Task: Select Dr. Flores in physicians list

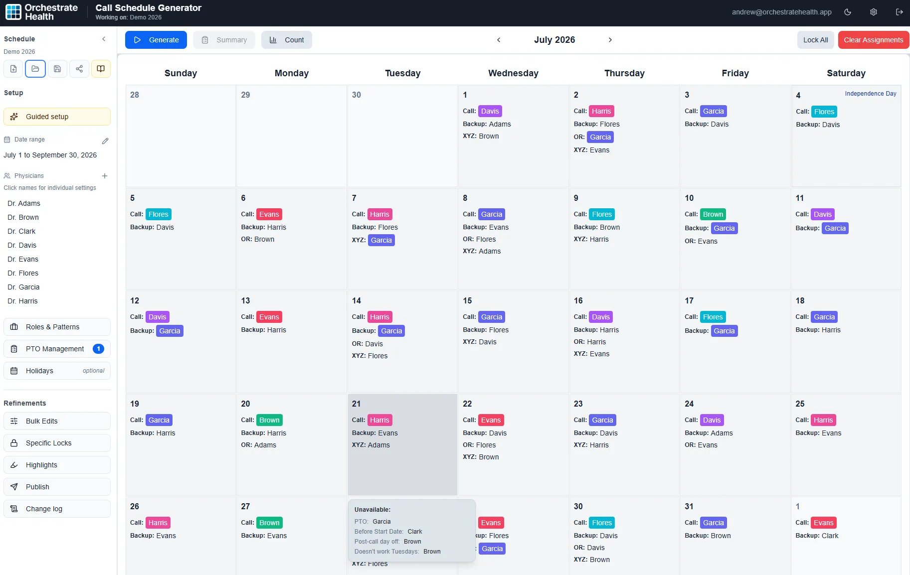Action: coord(23,273)
